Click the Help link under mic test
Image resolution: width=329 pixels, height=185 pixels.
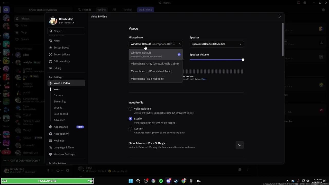click(204, 79)
